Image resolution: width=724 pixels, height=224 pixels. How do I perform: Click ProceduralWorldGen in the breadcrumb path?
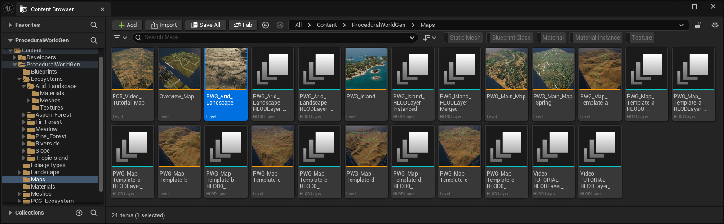[378, 25]
